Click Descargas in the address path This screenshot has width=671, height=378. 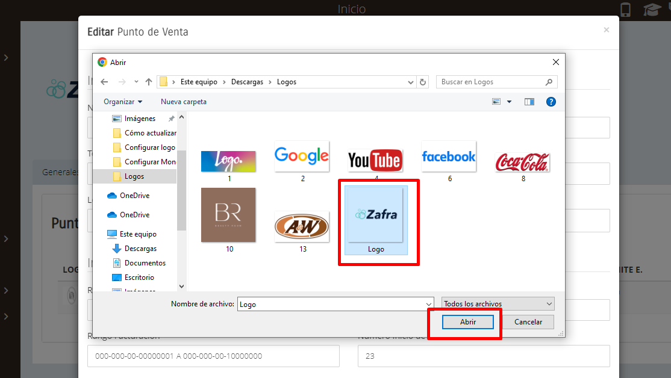247,82
